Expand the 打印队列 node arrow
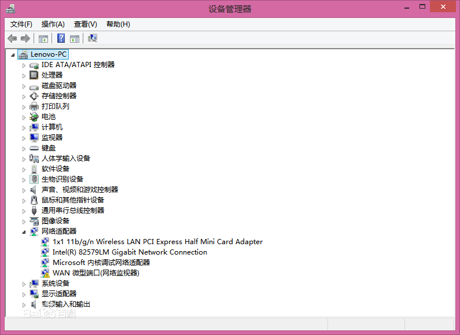 24,107
